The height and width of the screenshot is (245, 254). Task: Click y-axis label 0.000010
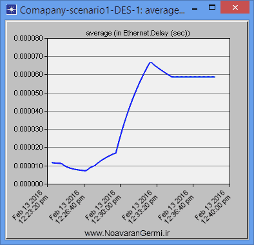coord(28,166)
